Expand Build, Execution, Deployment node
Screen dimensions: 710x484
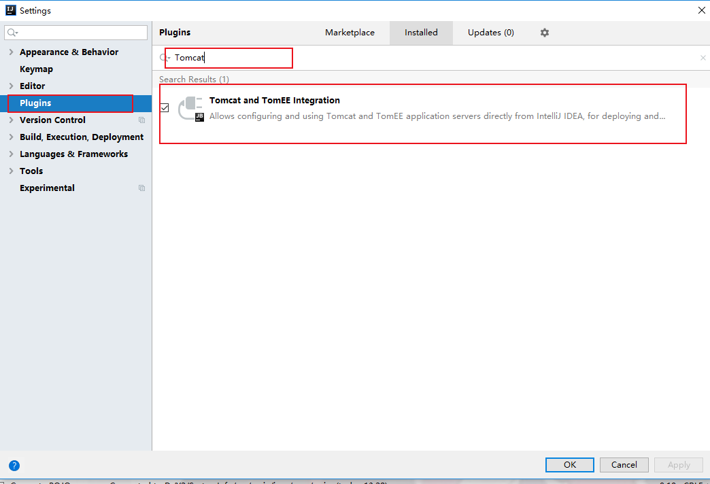11,137
